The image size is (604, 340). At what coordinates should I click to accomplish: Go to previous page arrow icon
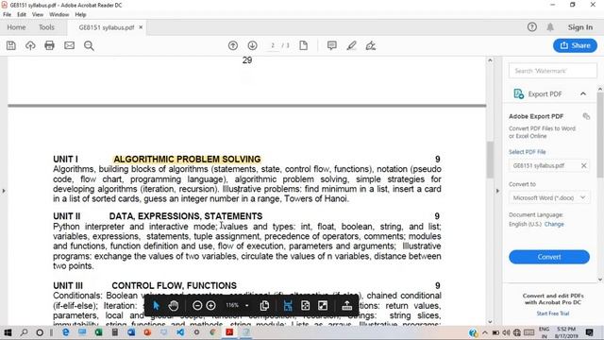pyautogui.click(x=233, y=45)
